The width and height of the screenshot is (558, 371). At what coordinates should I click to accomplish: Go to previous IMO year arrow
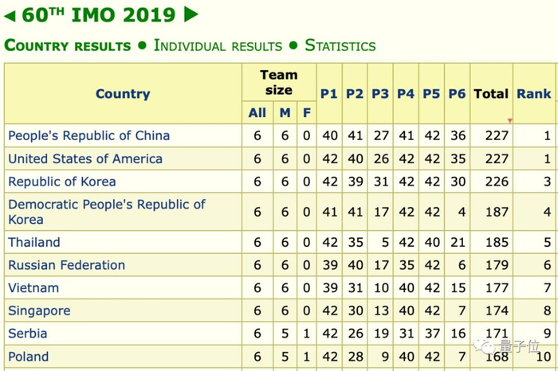point(11,14)
